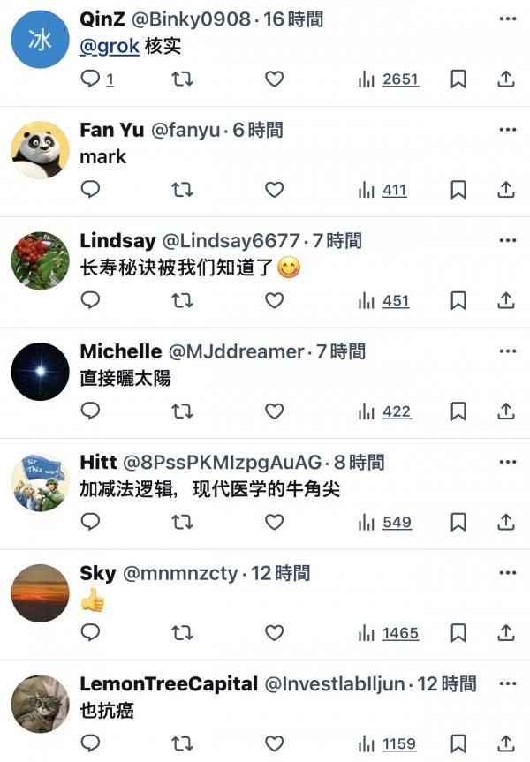Repost Sky's thumbs-up tweet
The height and width of the screenshot is (762, 530).
(182, 633)
